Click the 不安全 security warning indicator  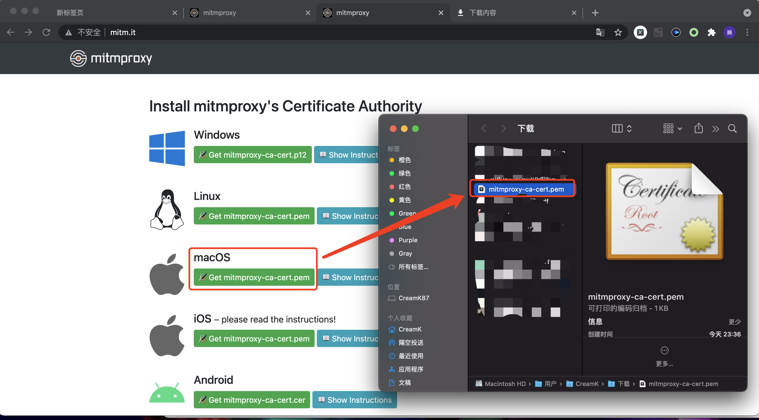pos(83,32)
